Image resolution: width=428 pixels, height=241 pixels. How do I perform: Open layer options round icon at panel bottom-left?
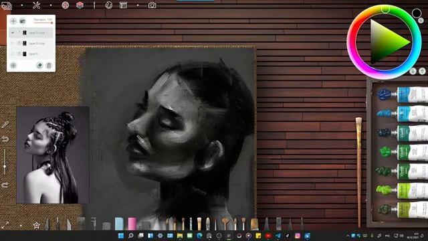pos(13,66)
